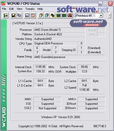Click the L2 Speed Full value
The height and width of the screenshot is (131, 114).
tap(84, 85)
